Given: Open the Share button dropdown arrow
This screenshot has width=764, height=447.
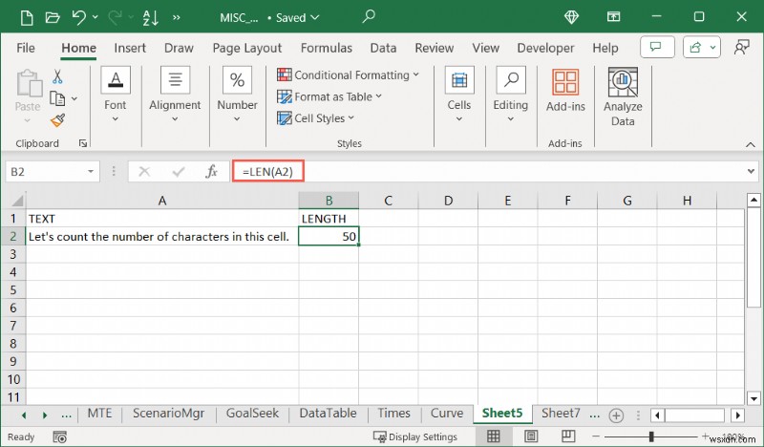Looking at the screenshot, I should click(x=712, y=48).
